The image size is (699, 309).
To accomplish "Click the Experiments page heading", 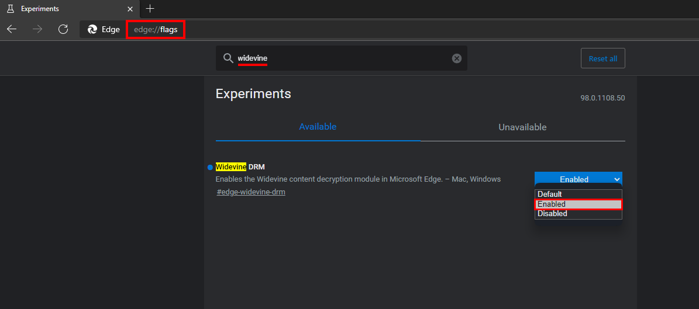I will coord(253,93).
